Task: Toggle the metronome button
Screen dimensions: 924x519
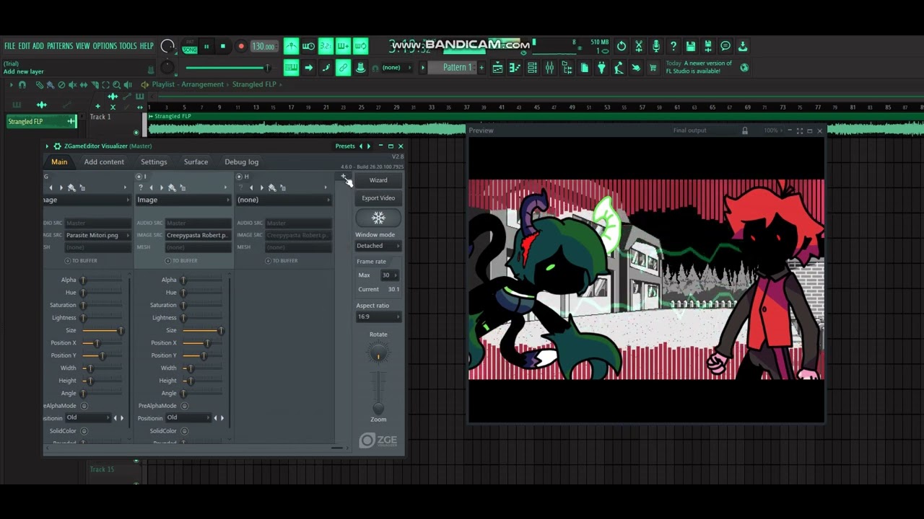Action: pos(291,46)
